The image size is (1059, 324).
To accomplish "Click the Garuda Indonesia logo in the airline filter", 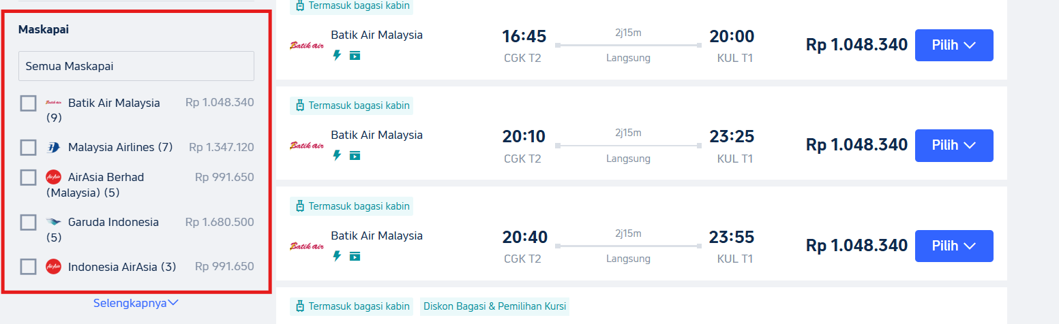I will [53, 222].
